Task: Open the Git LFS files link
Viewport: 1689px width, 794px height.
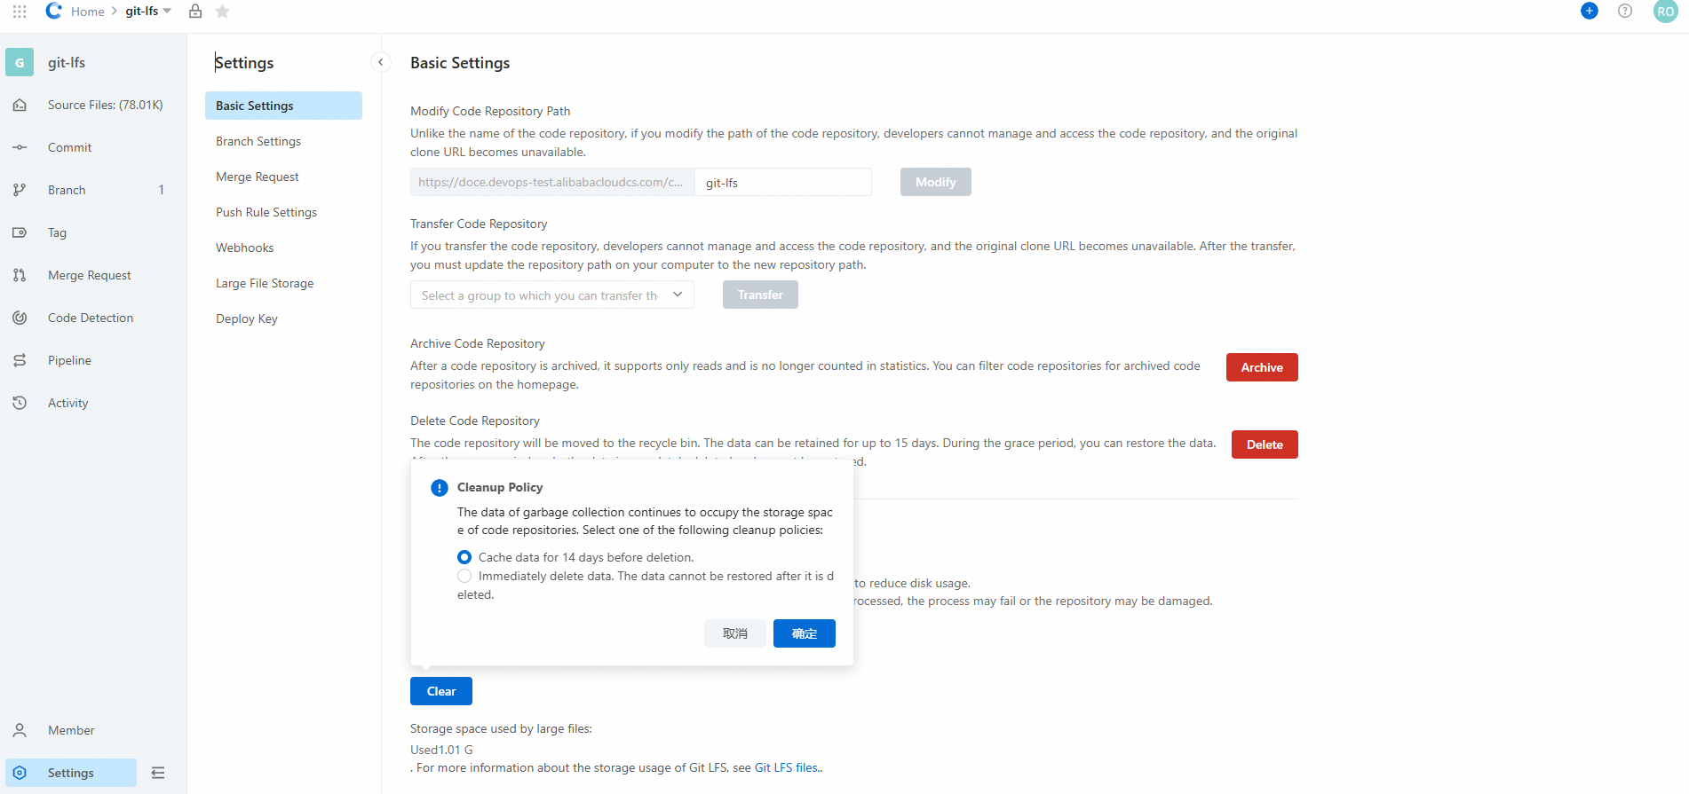Action: pyautogui.click(x=787, y=767)
